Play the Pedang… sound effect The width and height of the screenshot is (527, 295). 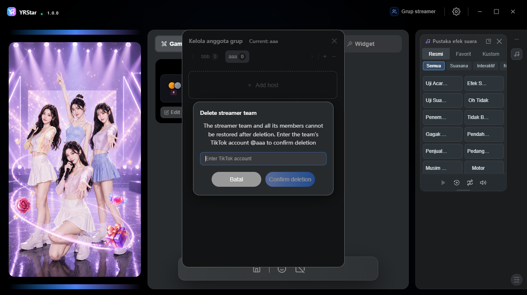tap(484, 151)
